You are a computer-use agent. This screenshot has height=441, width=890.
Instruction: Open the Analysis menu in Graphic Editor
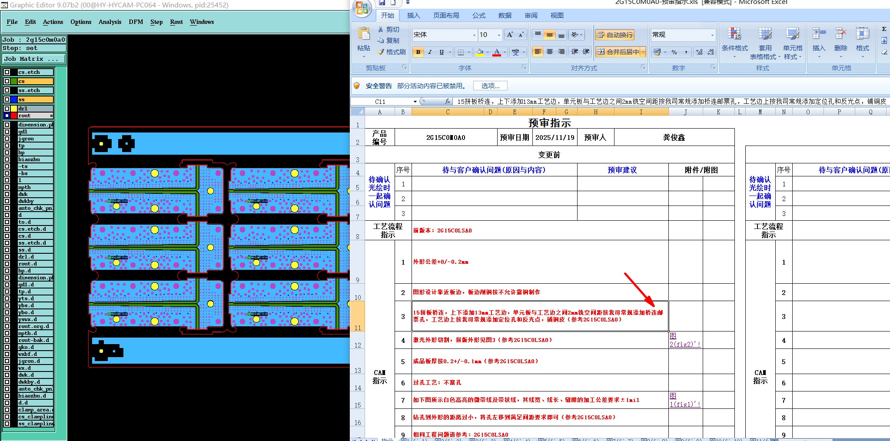click(x=110, y=22)
